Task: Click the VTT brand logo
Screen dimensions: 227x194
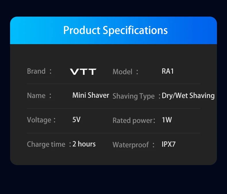Action: (x=83, y=72)
